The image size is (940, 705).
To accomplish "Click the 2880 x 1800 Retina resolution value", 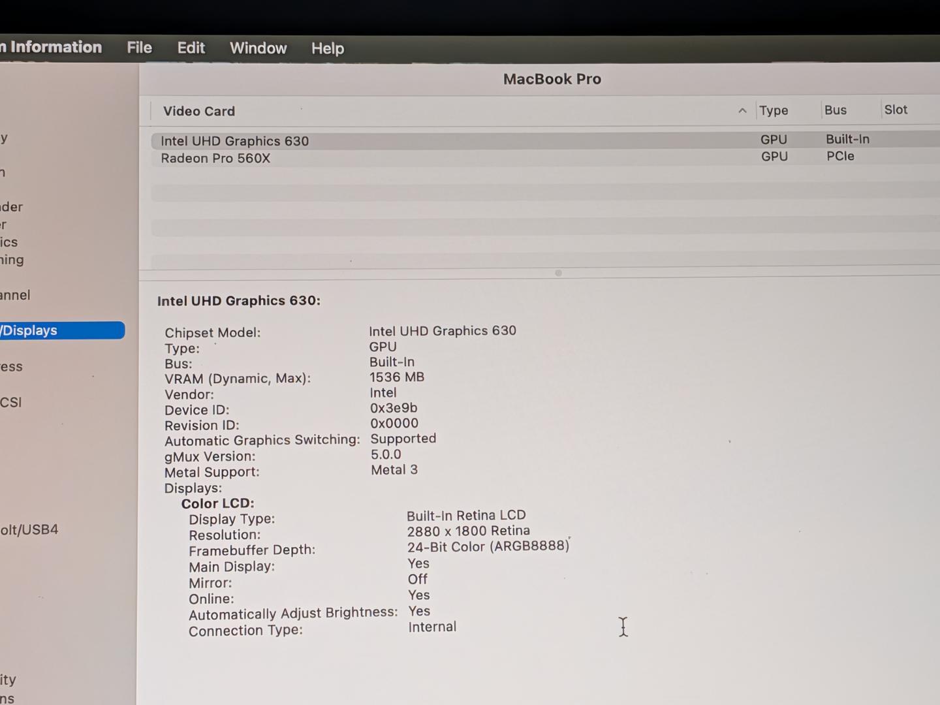I will (x=468, y=531).
